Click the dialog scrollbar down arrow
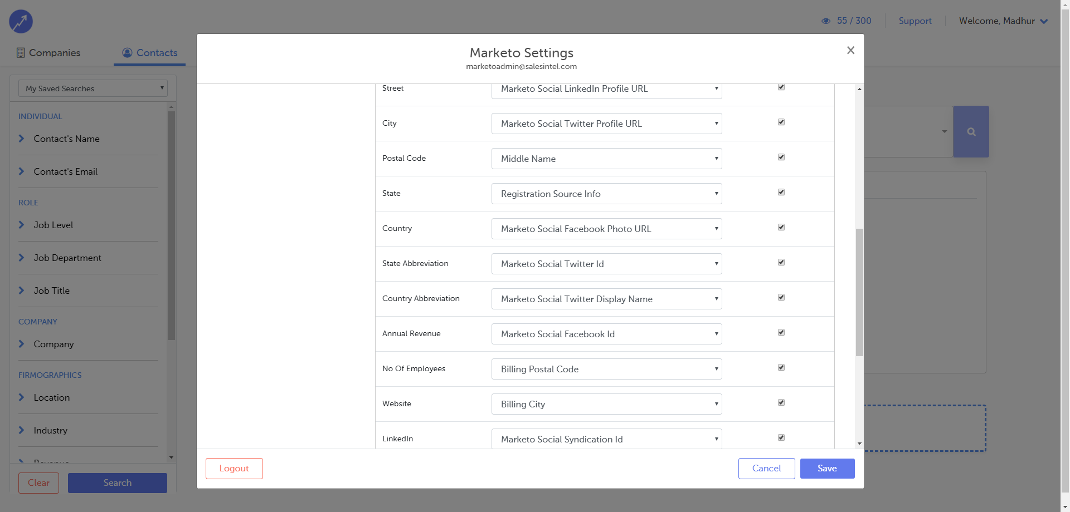Viewport: 1070px width, 512px height. pyautogui.click(x=859, y=444)
